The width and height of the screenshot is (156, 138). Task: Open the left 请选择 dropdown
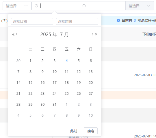(x=17, y=6)
